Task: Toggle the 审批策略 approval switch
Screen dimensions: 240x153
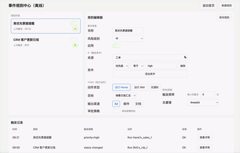Action: click(x=116, y=111)
